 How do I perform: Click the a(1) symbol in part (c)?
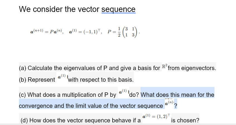[123, 92]
